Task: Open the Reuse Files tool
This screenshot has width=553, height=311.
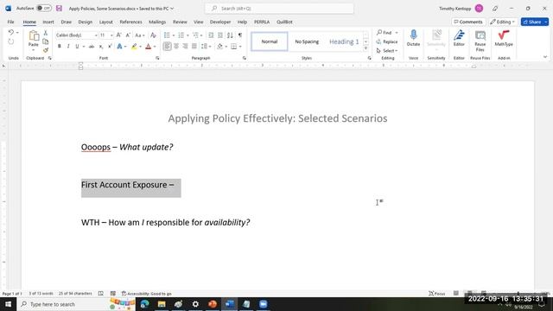Action: tap(480, 35)
